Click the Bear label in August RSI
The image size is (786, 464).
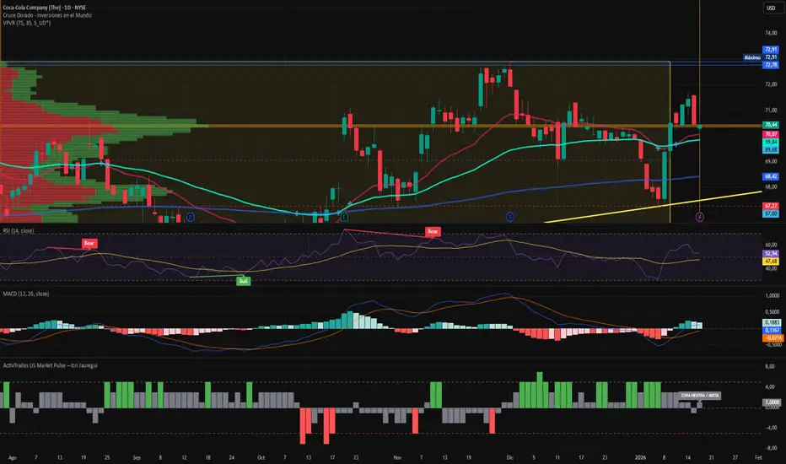coord(89,243)
